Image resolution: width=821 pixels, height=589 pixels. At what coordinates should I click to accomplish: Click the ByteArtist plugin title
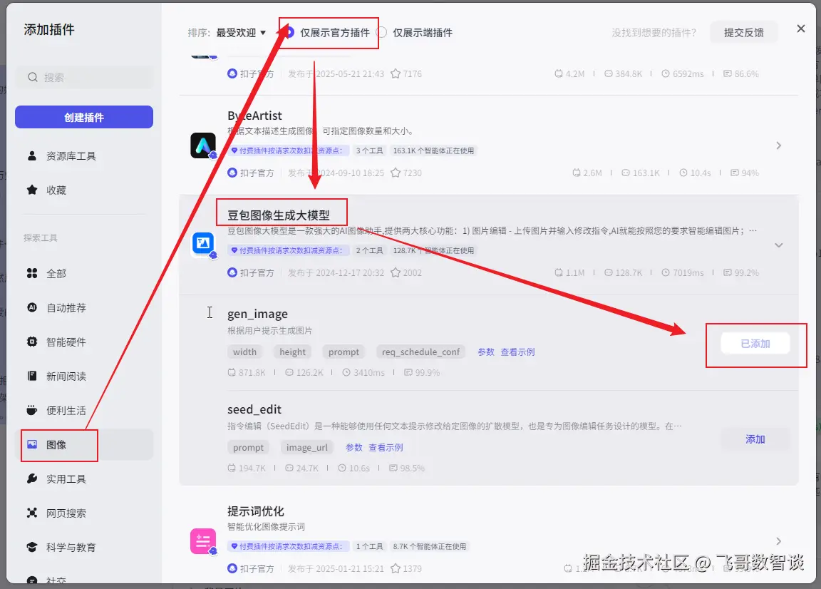click(x=254, y=116)
